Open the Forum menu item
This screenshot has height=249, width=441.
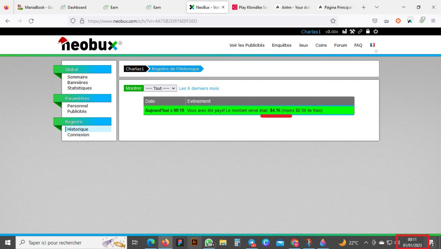[x=340, y=45]
